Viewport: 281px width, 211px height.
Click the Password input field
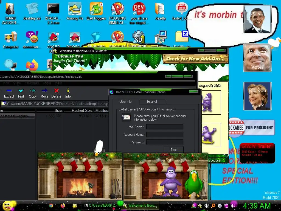165,142
